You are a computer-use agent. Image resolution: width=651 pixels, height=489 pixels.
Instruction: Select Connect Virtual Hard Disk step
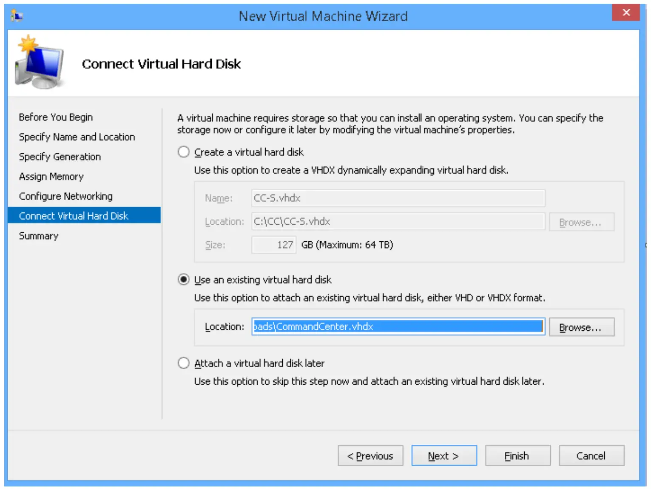(74, 216)
